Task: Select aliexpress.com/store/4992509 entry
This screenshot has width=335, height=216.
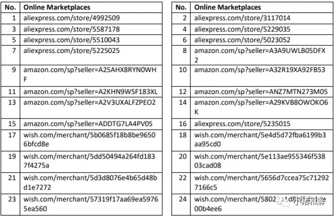Action: click(71, 18)
